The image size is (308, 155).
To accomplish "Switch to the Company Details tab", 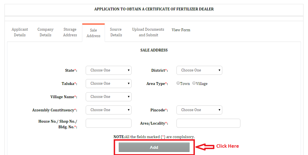I will [45, 32].
